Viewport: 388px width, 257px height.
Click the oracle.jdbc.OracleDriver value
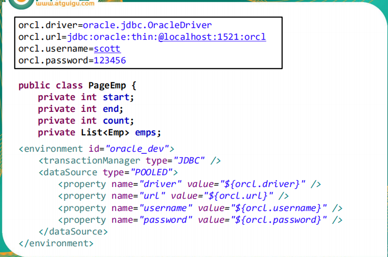pyautogui.click(x=147, y=25)
